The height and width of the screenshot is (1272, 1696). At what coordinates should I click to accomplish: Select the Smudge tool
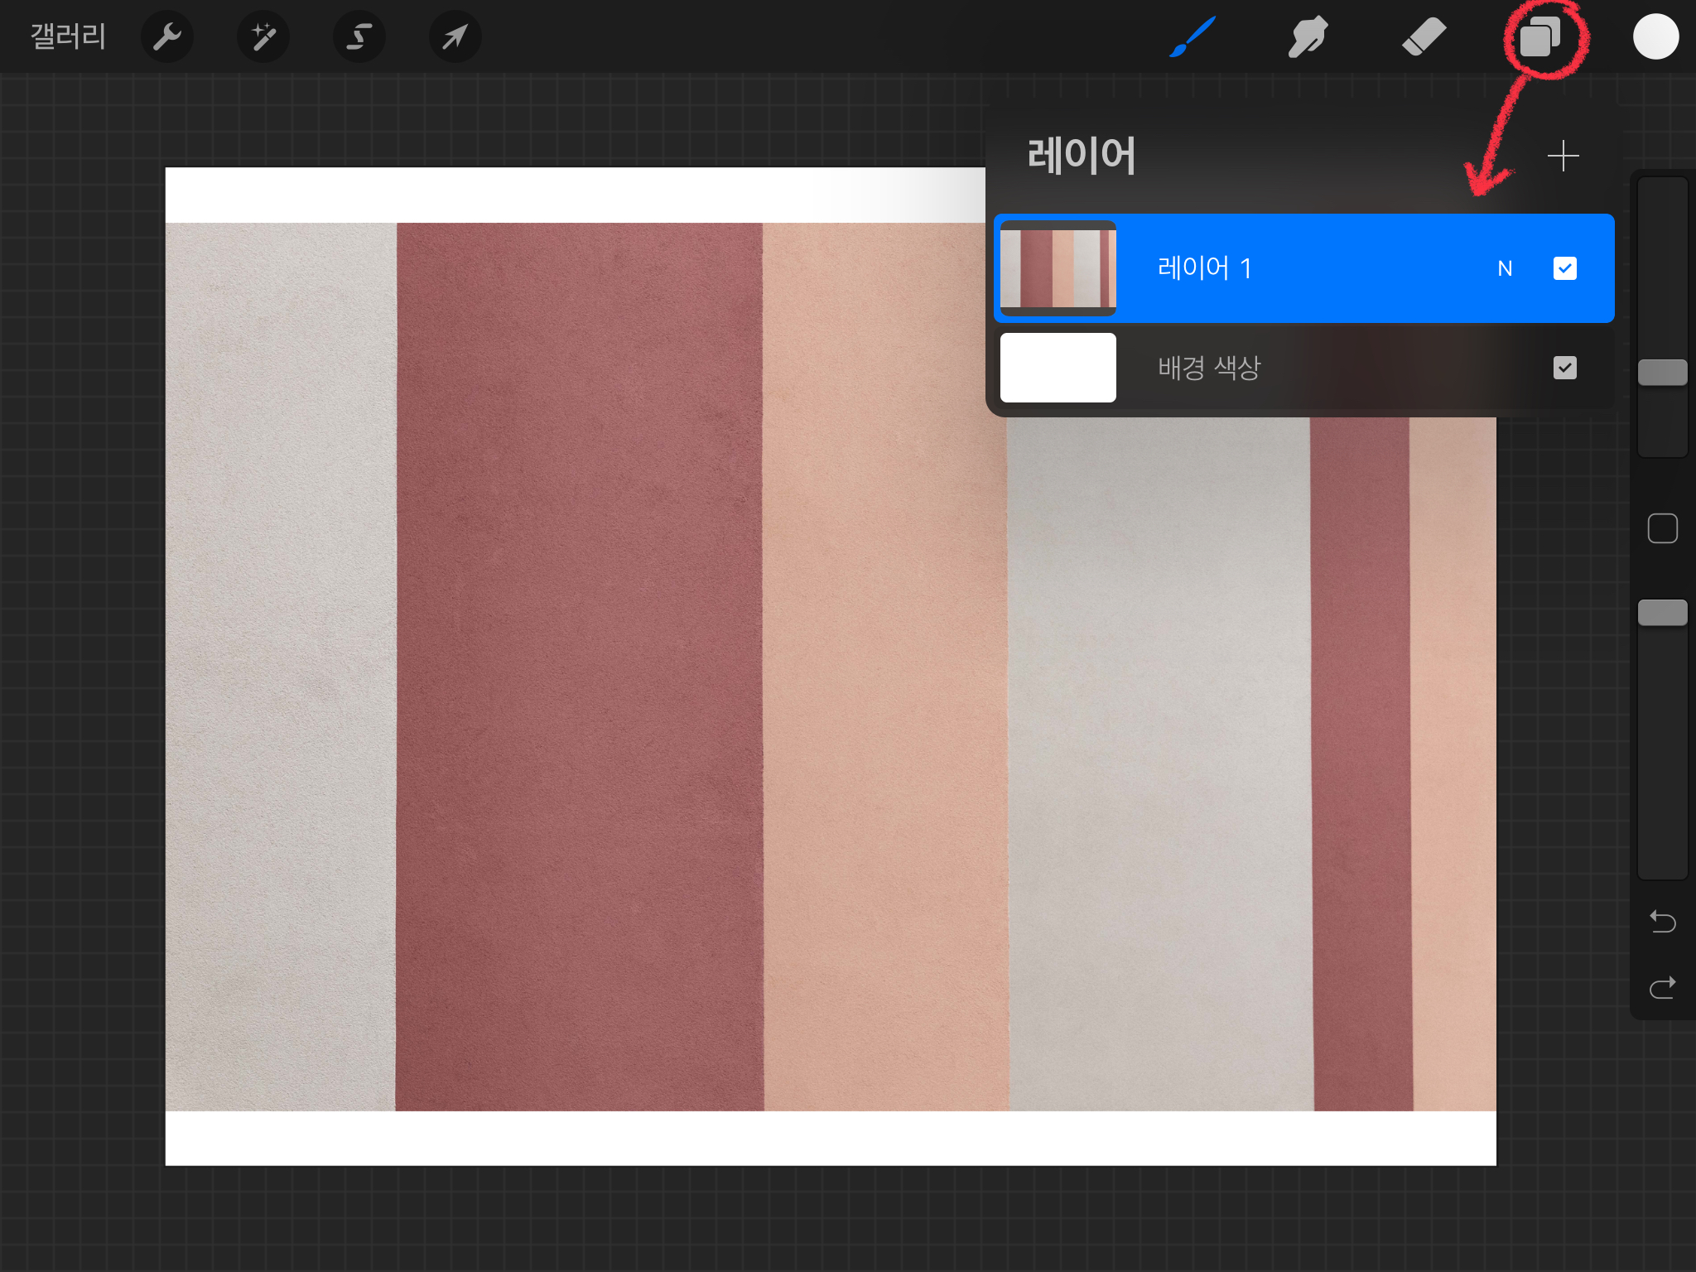click(1308, 36)
